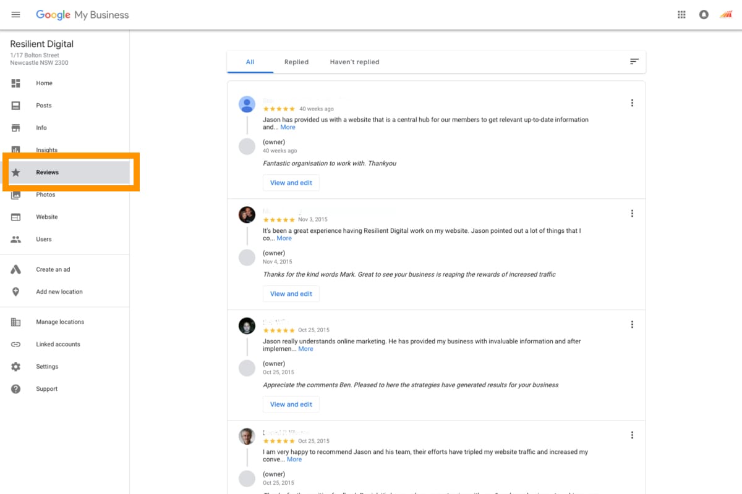The height and width of the screenshot is (494, 742).
Task: Open the sort reviews control
Action: coord(634,62)
